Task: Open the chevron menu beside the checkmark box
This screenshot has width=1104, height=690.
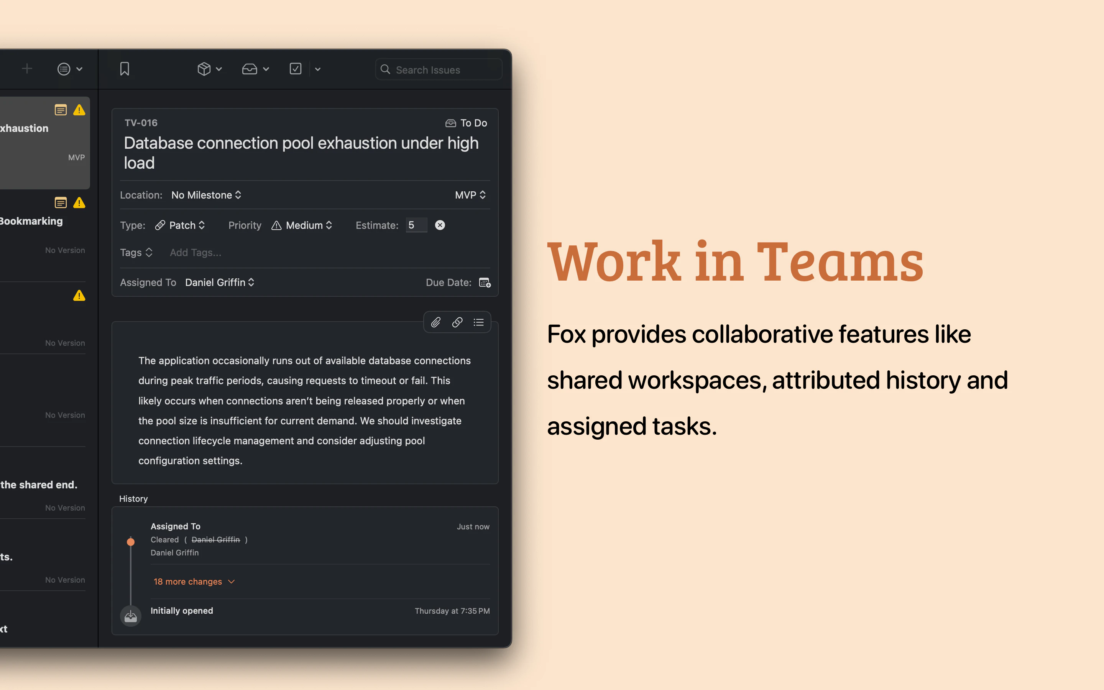Action: 318,69
